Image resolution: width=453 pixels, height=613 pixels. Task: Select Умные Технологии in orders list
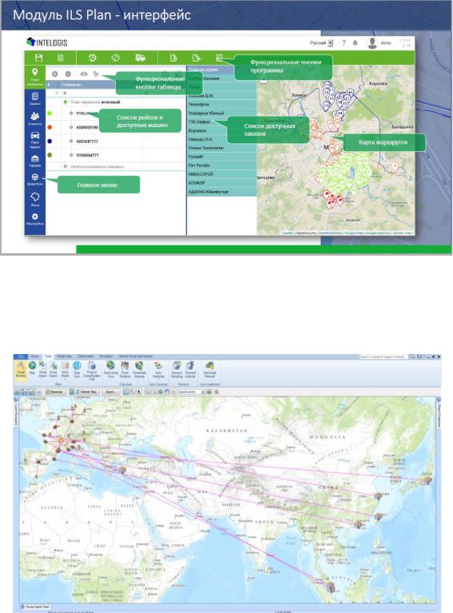221,148
